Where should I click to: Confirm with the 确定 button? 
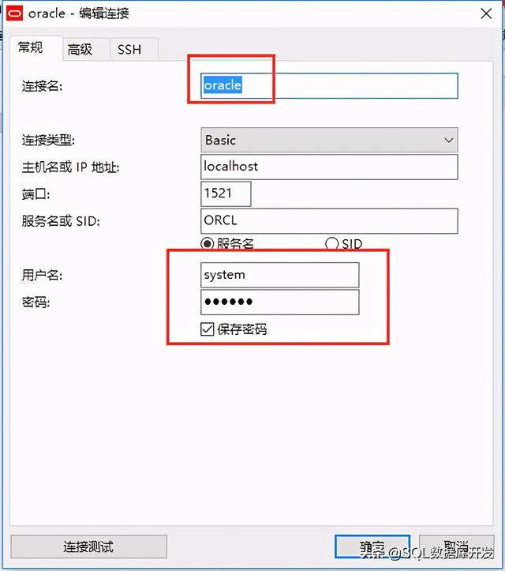[x=372, y=547]
